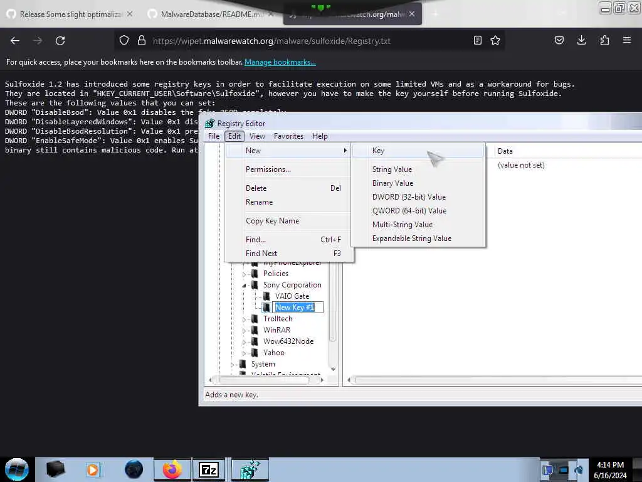This screenshot has width=642, height=482.
Task: Open 7-Zip from the taskbar
Action: [x=208, y=469]
